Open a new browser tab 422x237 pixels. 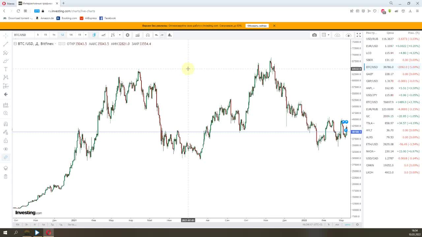(x=63, y=3)
